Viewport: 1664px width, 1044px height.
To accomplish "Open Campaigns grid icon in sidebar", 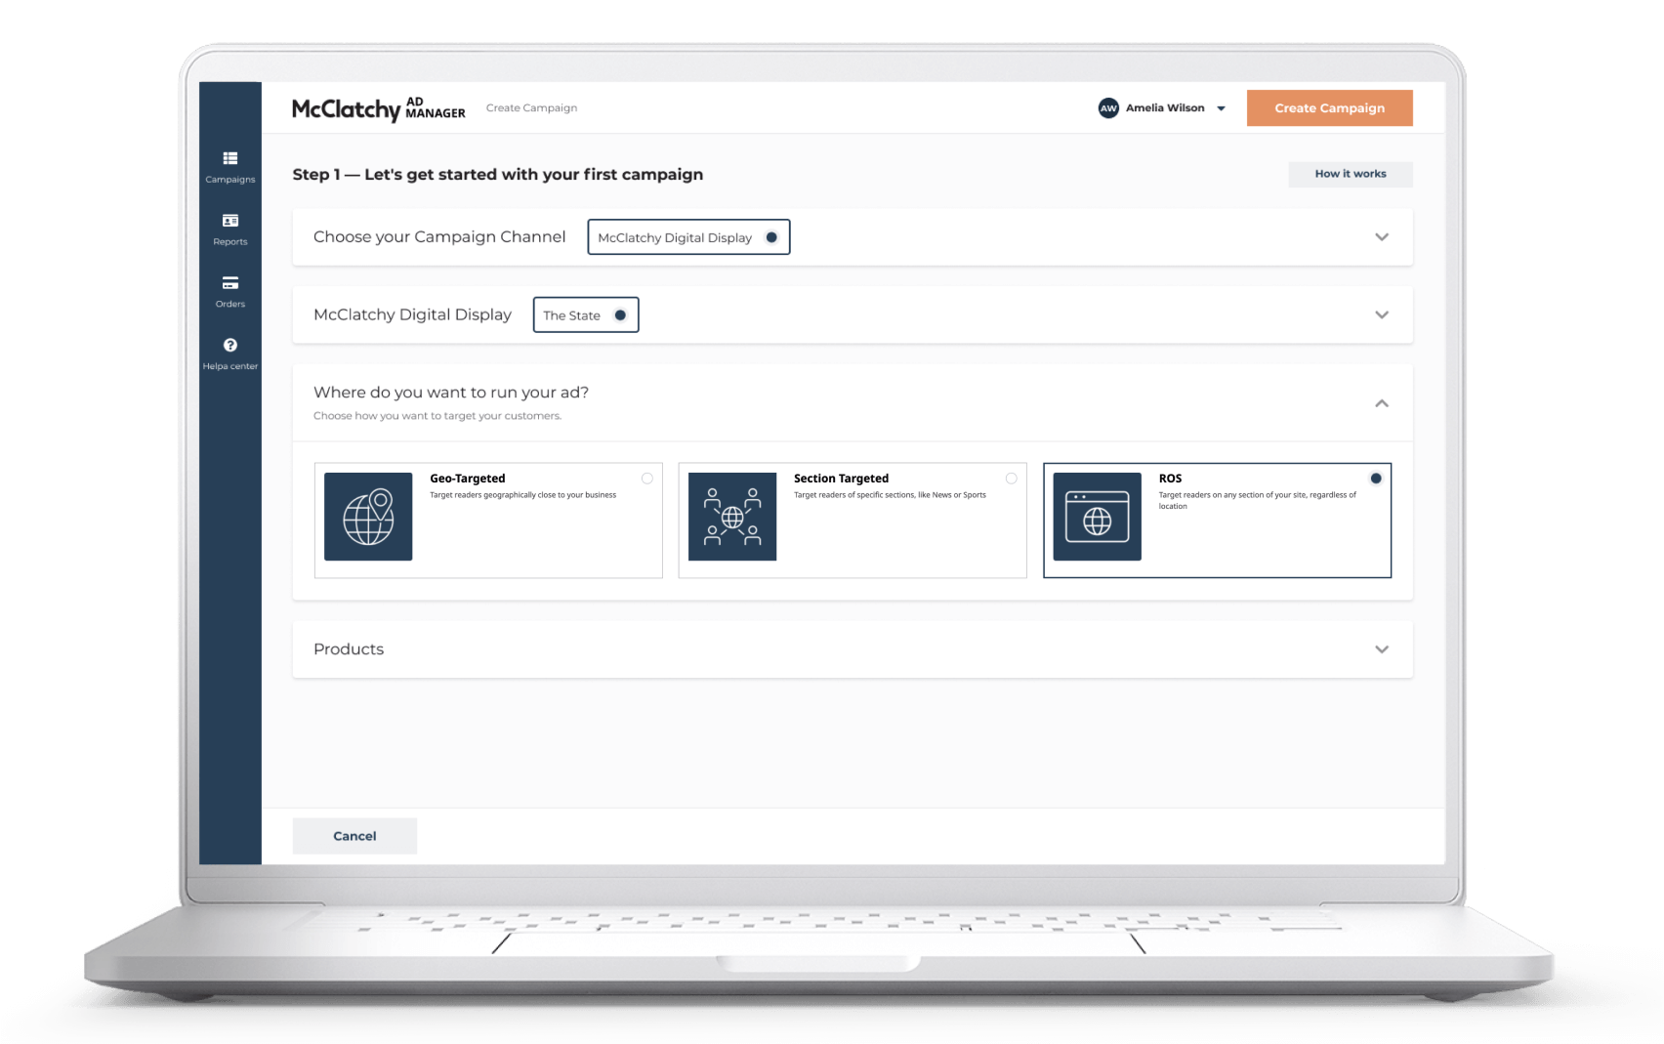I will 230,159.
